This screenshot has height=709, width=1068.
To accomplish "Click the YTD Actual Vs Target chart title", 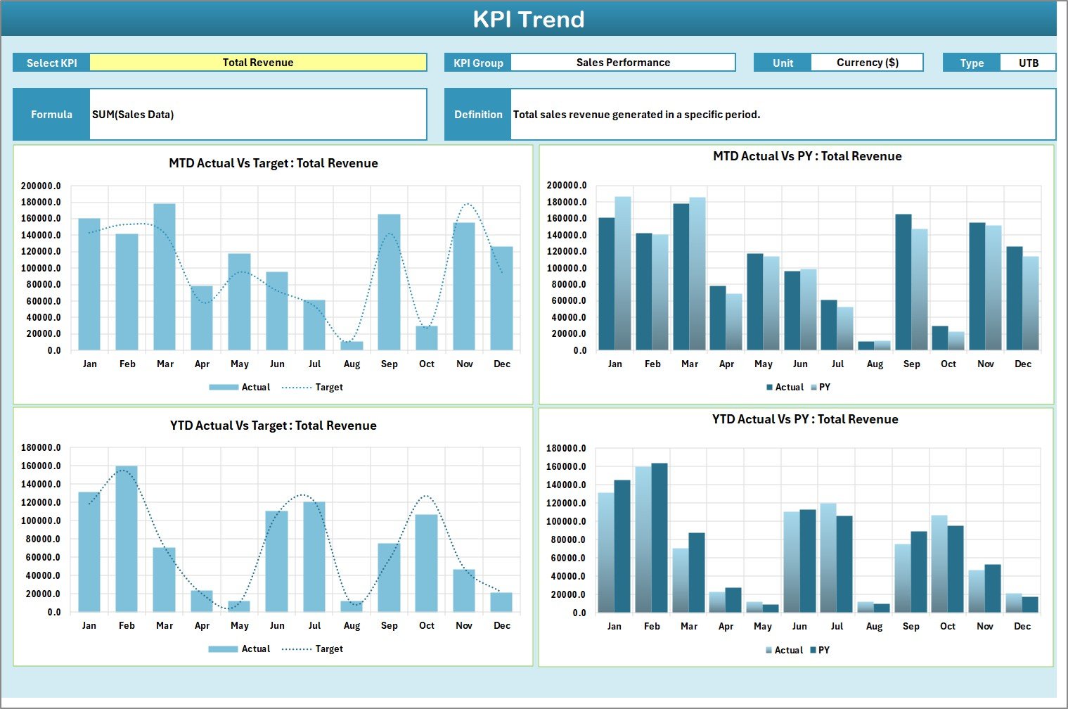I will pos(274,426).
